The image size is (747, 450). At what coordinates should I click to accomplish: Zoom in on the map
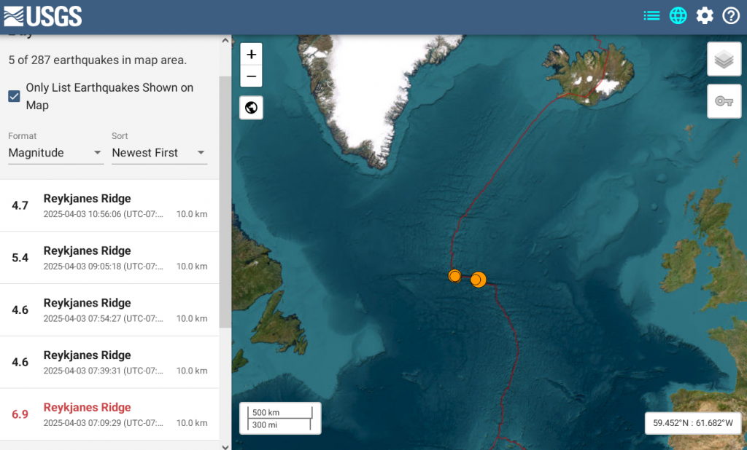point(251,54)
